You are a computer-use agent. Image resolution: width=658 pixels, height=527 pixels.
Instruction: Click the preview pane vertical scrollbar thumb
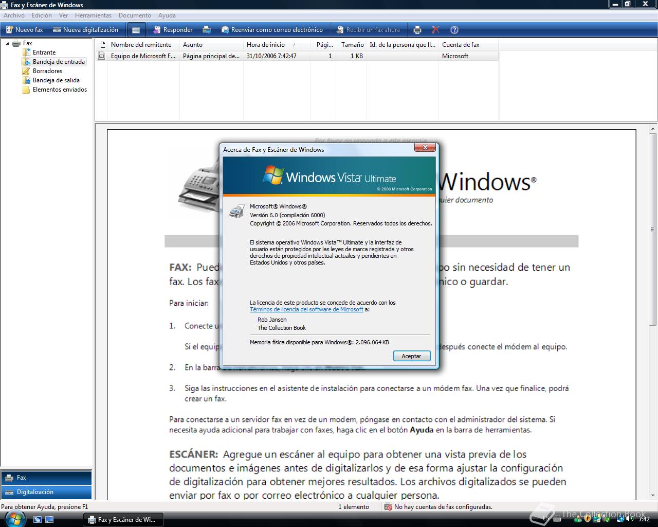pos(653,229)
